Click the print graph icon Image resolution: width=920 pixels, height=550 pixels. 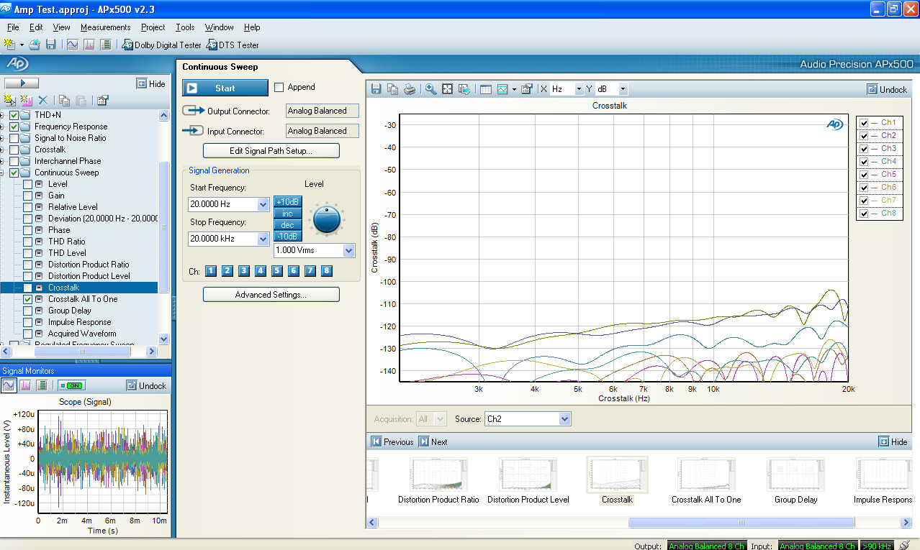click(410, 89)
